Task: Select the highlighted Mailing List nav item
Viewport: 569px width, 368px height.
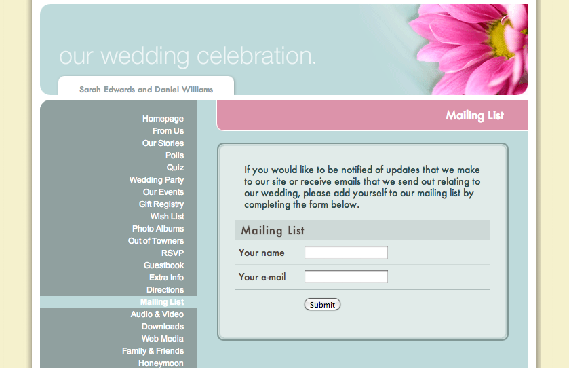Action: point(162,302)
